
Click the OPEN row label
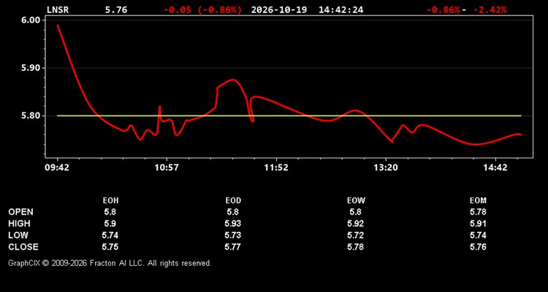(x=21, y=212)
